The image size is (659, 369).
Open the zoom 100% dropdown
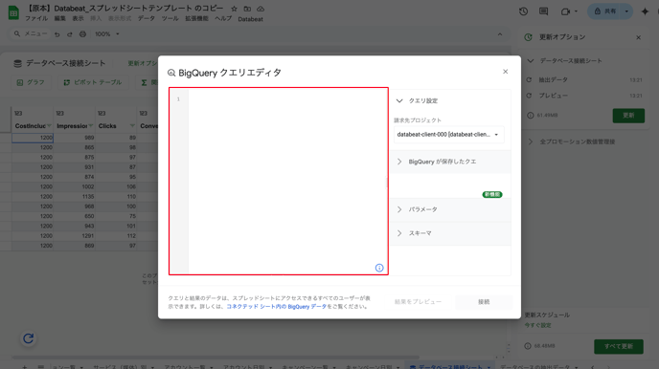[107, 34]
